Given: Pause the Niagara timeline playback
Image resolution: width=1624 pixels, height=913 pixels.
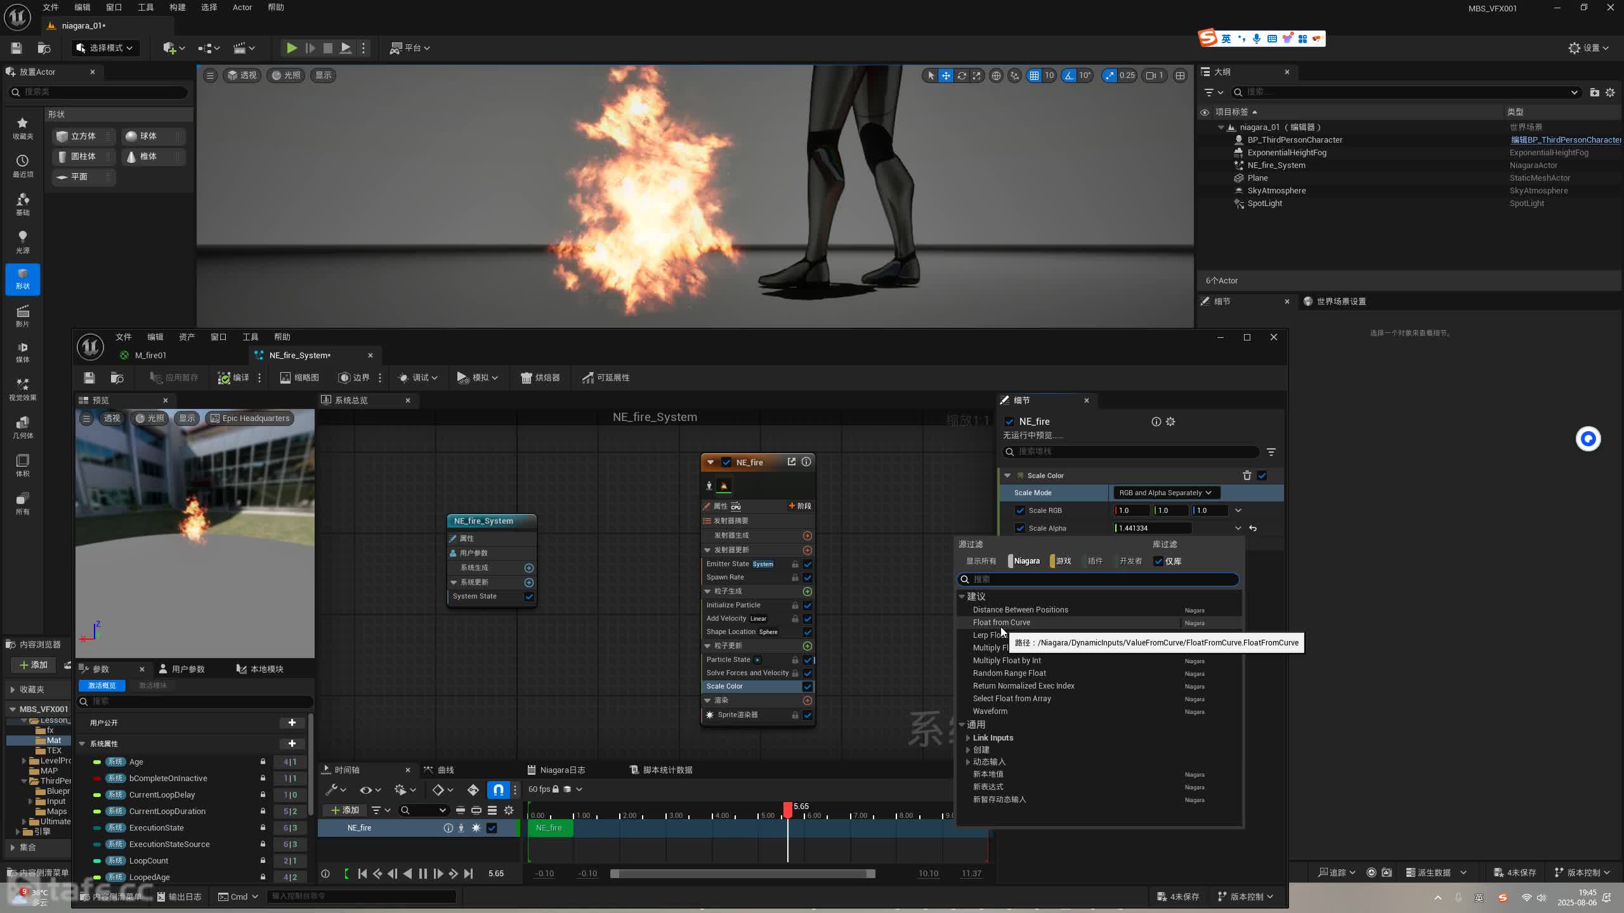Looking at the screenshot, I should pyautogui.click(x=423, y=874).
